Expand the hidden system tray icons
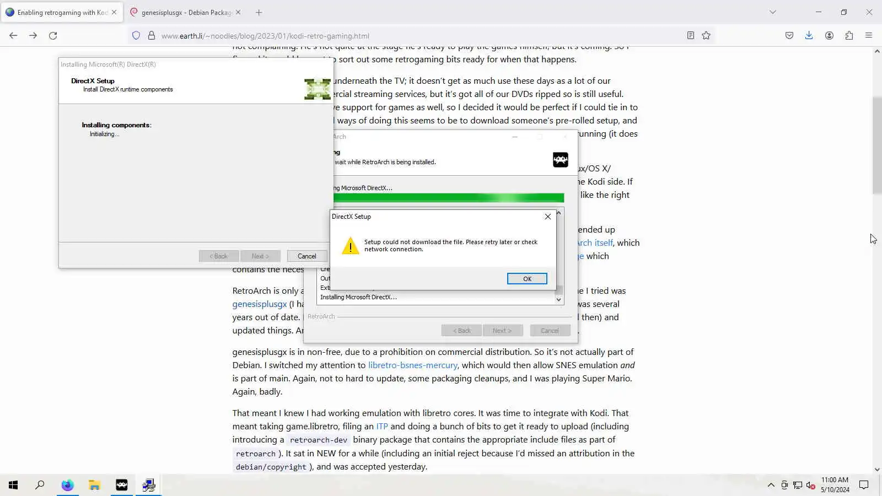Viewport: 882px width, 496px height. [771, 485]
